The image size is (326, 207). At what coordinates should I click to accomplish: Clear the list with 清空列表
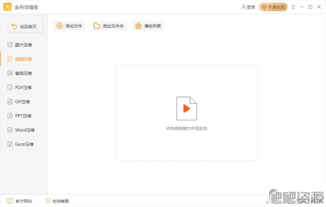click(x=148, y=26)
